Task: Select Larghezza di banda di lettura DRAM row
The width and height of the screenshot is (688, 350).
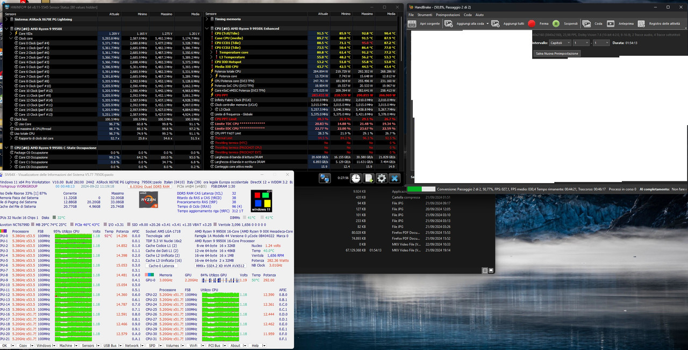Action: click(303, 157)
